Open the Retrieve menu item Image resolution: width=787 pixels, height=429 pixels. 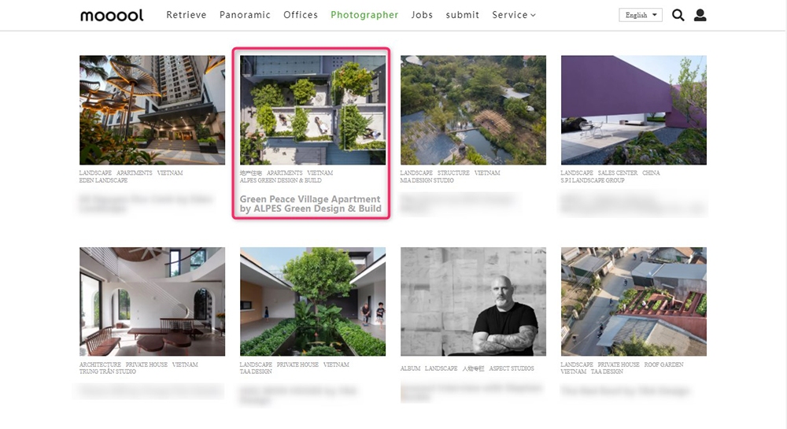point(187,15)
